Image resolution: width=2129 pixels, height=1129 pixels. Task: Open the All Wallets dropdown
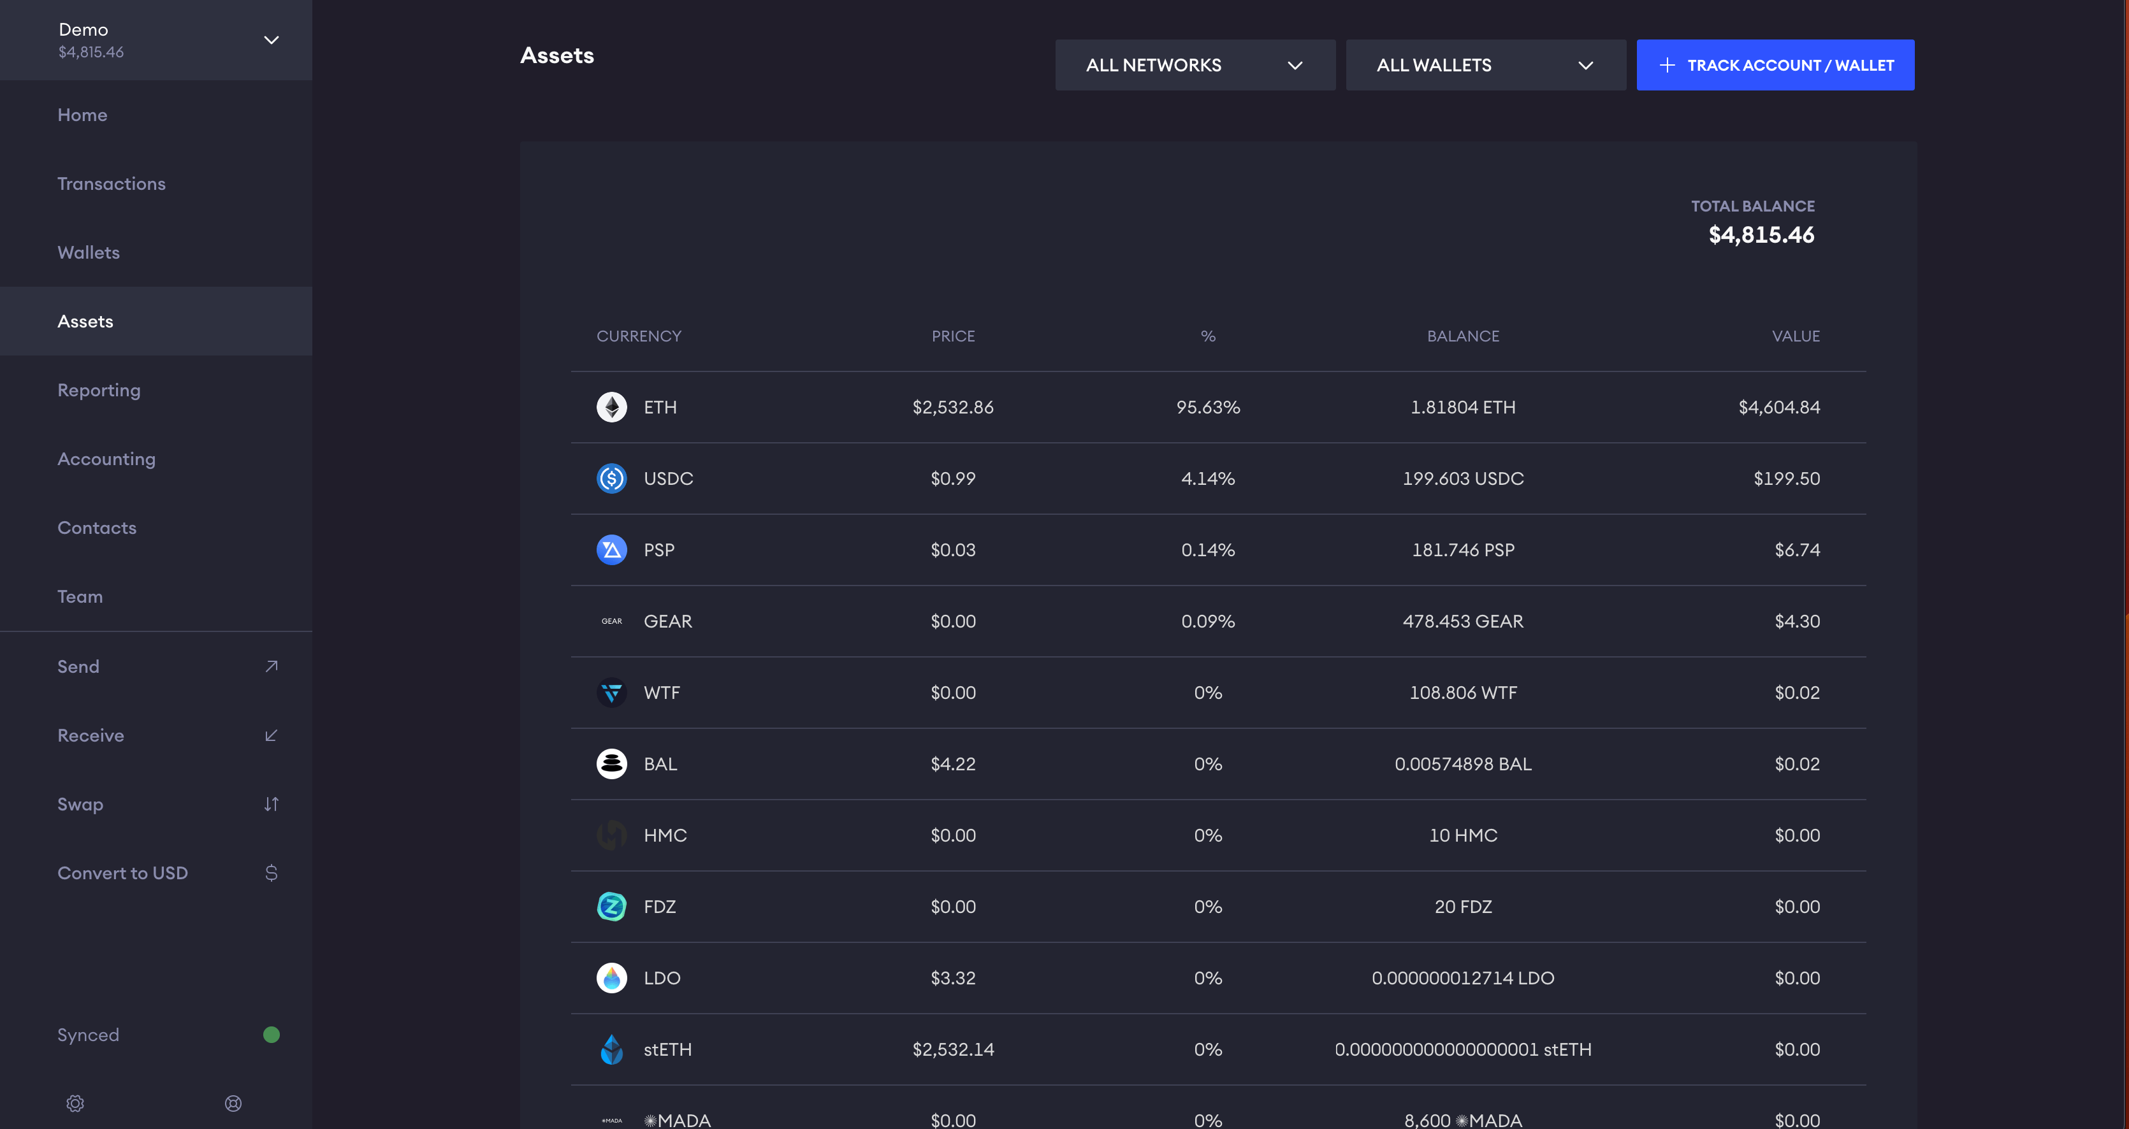click(1485, 65)
